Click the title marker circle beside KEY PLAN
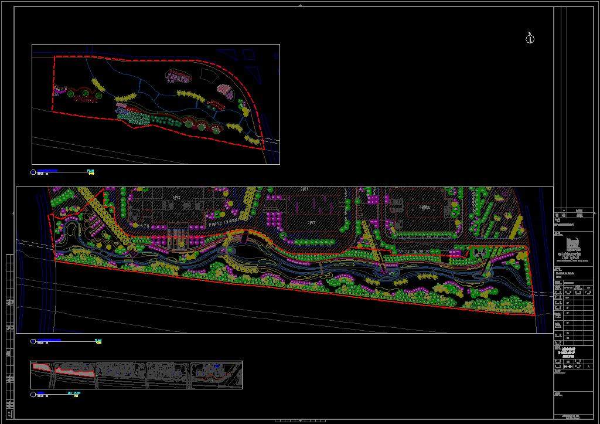The width and height of the screenshot is (600, 424). (x=33, y=394)
